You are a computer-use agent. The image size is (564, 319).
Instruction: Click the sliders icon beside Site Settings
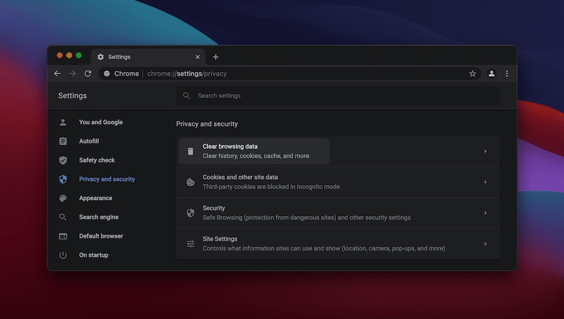pyautogui.click(x=191, y=244)
